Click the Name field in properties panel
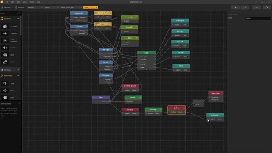272x153 pixels. tap(258, 18)
